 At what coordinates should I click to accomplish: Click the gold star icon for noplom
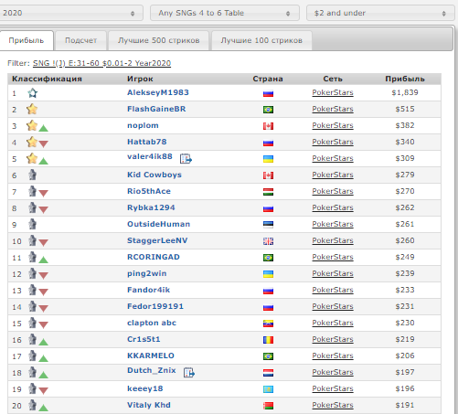[32, 125]
